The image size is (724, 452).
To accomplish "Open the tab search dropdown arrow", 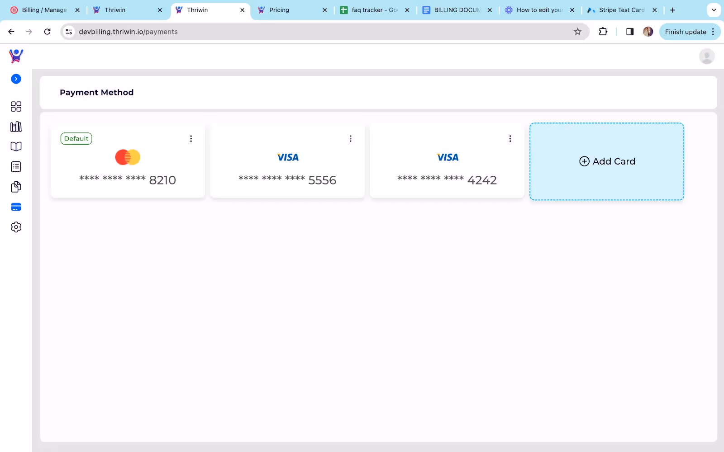I will (714, 10).
